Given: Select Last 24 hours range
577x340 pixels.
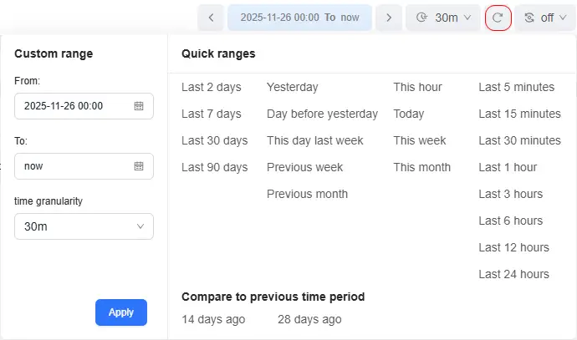Looking at the screenshot, I should 513,274.
